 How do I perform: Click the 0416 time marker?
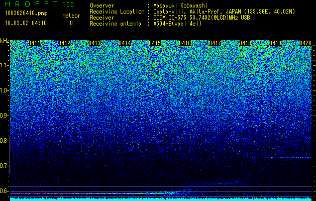coord(185,43)
